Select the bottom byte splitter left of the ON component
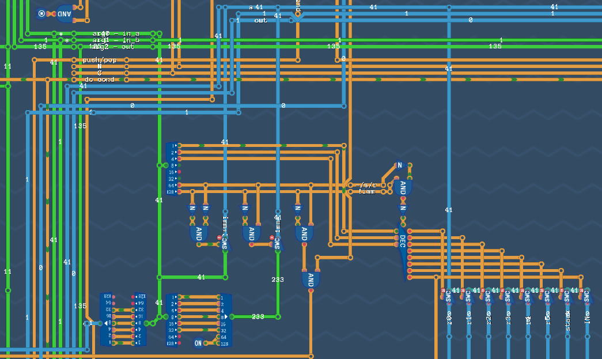 pyautogui.click(x=172, y=320)
